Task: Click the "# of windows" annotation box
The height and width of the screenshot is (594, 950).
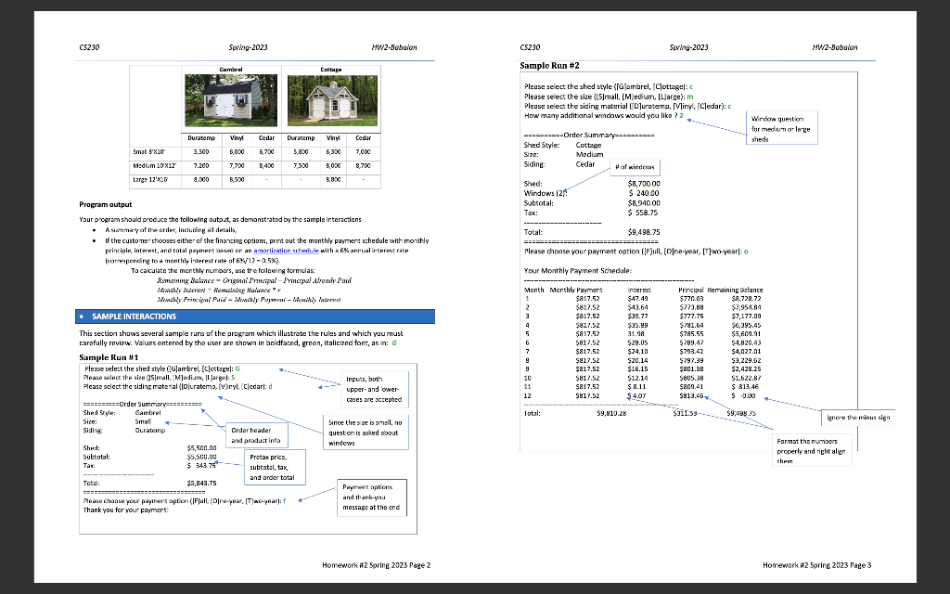Action: click(x=637, y=166)
